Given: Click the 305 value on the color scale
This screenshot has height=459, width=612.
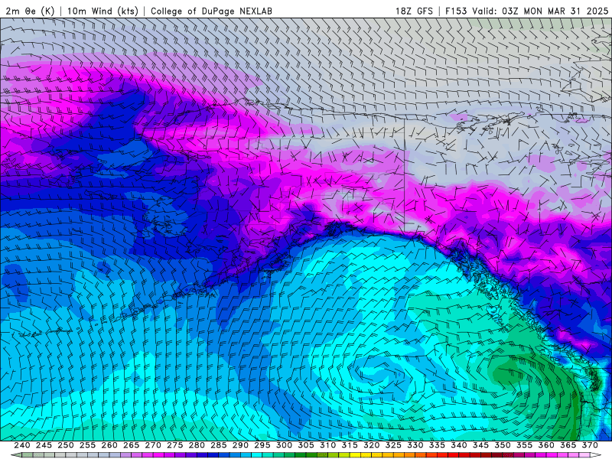Looking at the screenshot, I should pyautogui.click(x=306, y=445).
